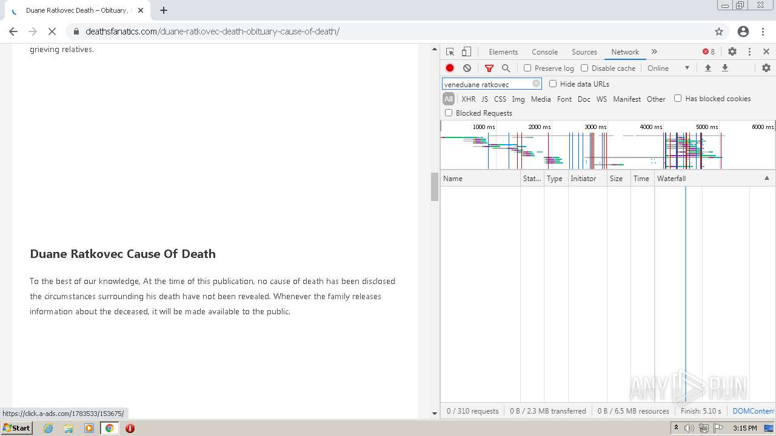
Task: Click the browser address bar
Action: [397, 31]
